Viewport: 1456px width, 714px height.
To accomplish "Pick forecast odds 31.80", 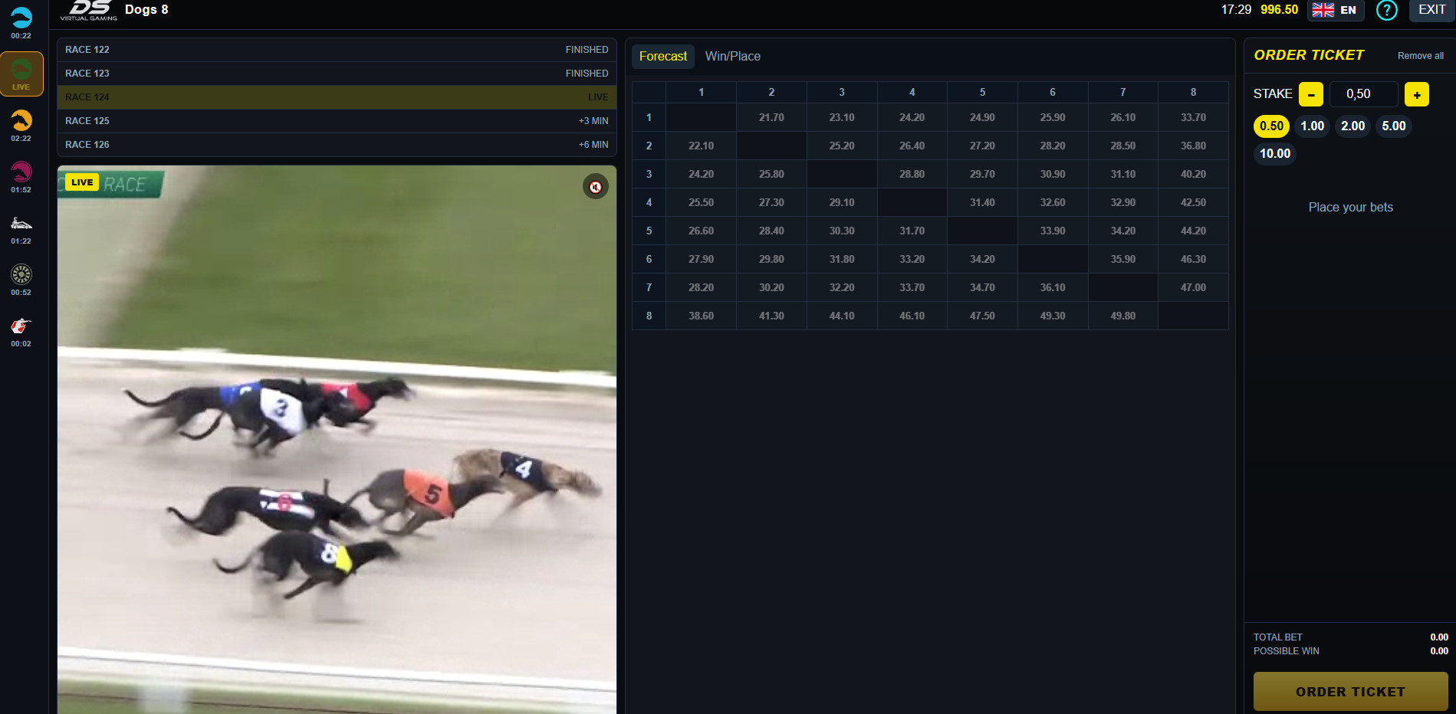I will pos(842,260).
